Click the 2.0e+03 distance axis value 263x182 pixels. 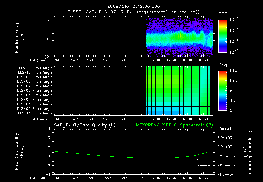coord(225,147)
